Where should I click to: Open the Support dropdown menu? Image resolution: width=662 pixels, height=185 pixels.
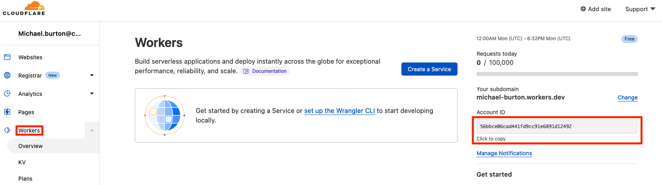[x=640, y=9]
